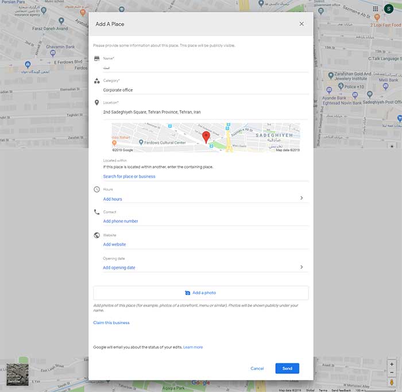Click the camera icon beside Add a photo
The width and height of the screenshot is (402, 392).
[188, 293]
